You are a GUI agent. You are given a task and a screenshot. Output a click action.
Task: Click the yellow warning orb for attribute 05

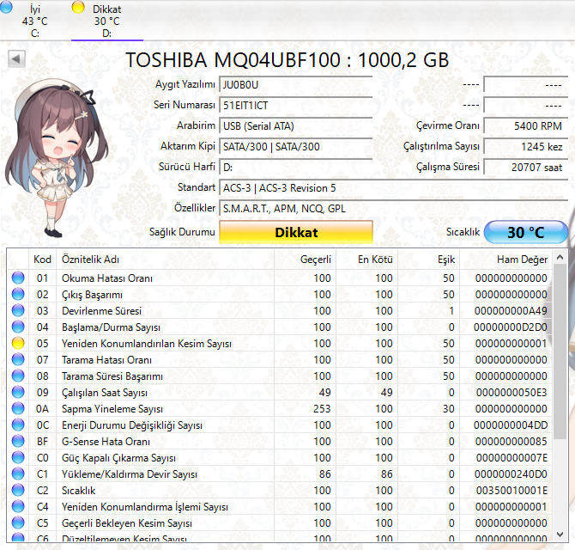pyautogui.click(x=18, y=343)
